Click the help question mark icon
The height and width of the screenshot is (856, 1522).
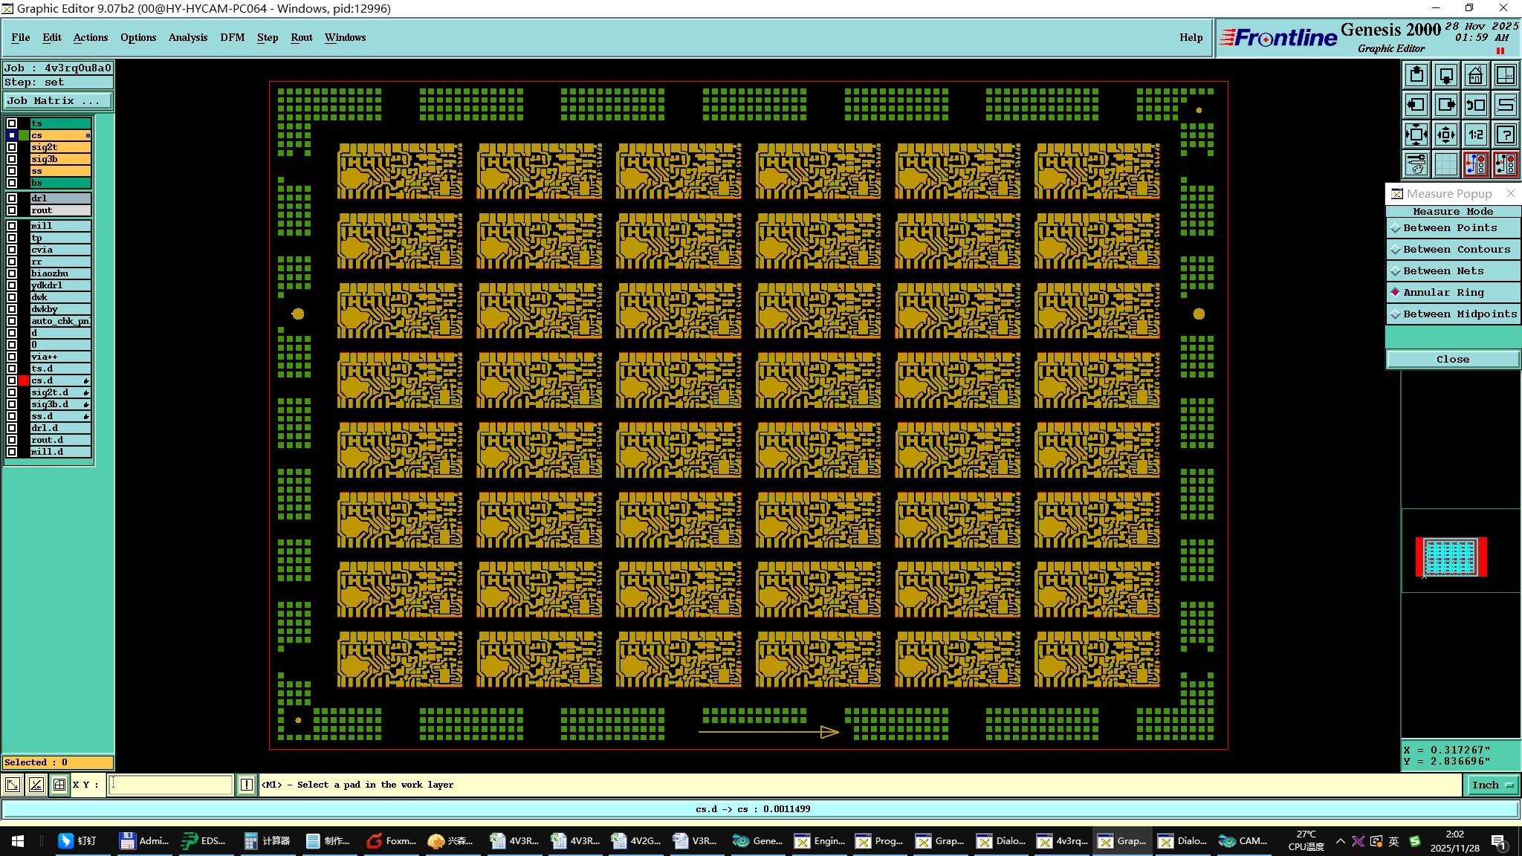coord(1506,134)
